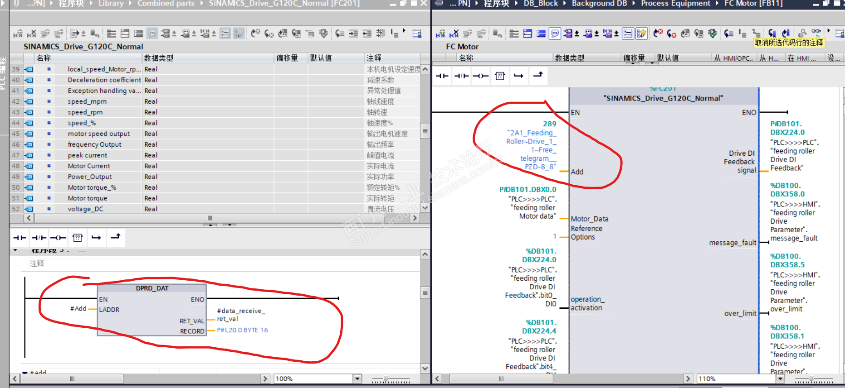Select 'Motor Current' variable row
Viewport: 845px width, 388px height.
(x=216, y=166)
